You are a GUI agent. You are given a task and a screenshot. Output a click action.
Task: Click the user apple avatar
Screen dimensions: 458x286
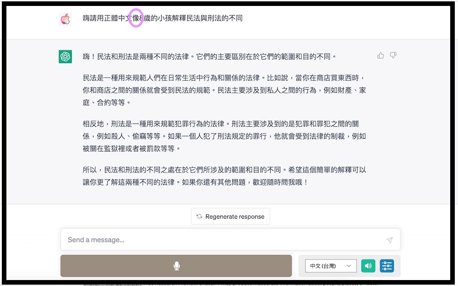(x=65, y=19)
